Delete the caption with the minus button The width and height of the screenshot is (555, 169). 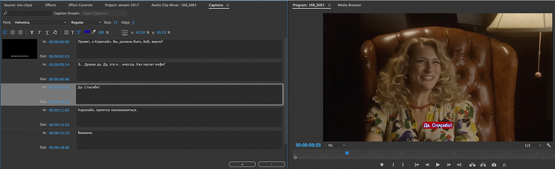click(271, 164)
